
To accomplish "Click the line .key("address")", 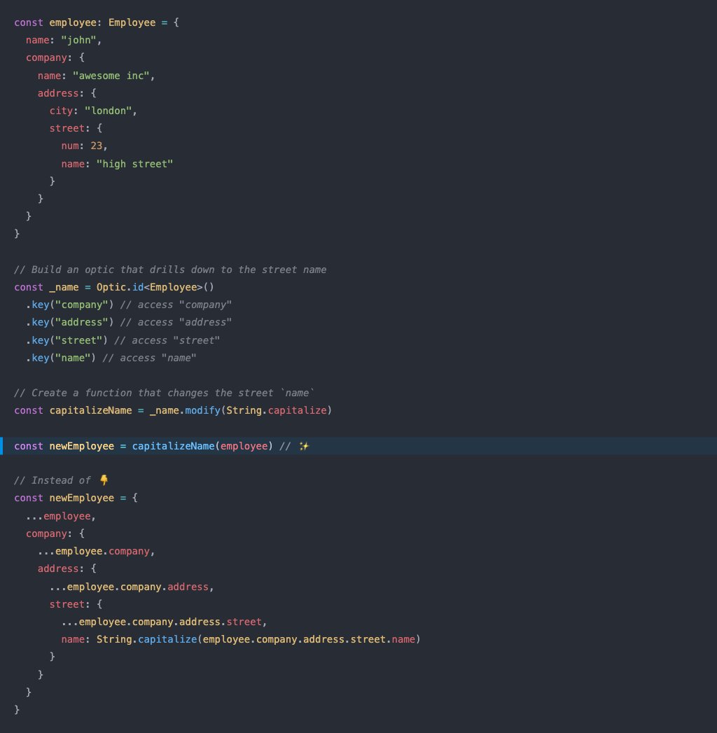I will [x=129, y=322].
